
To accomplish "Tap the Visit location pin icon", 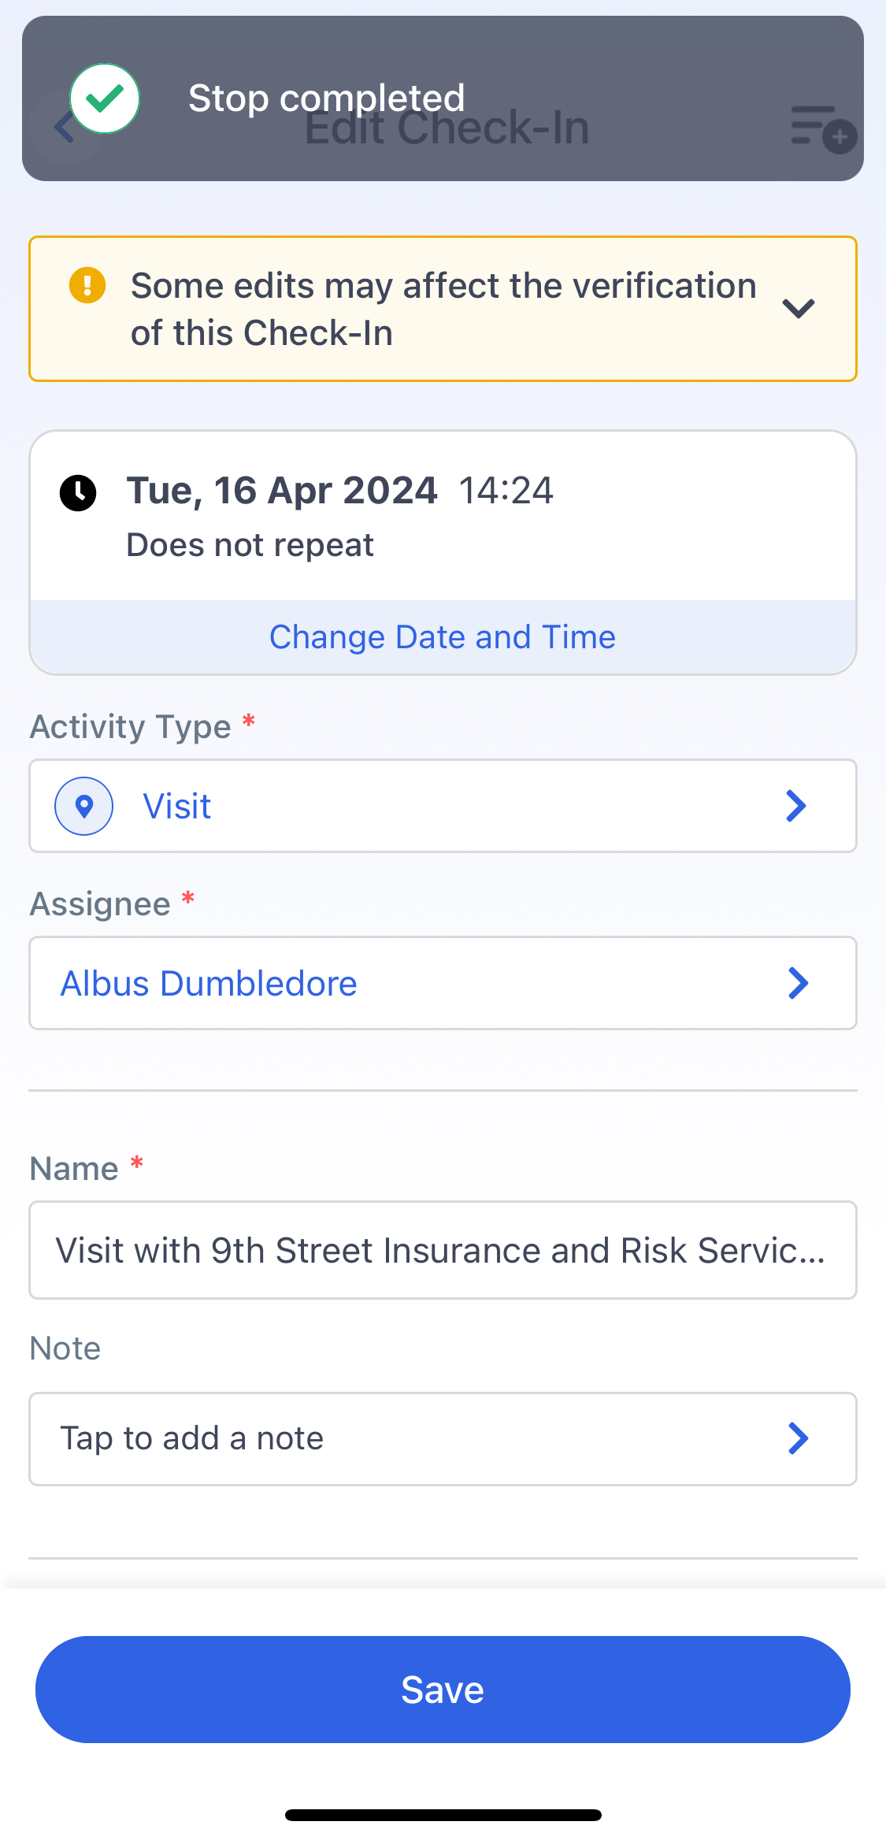I will click(x=83, y=806).
